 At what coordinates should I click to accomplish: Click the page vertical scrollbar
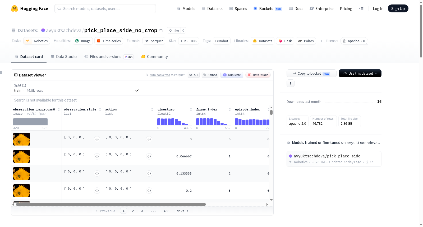[x=421, y=31]
